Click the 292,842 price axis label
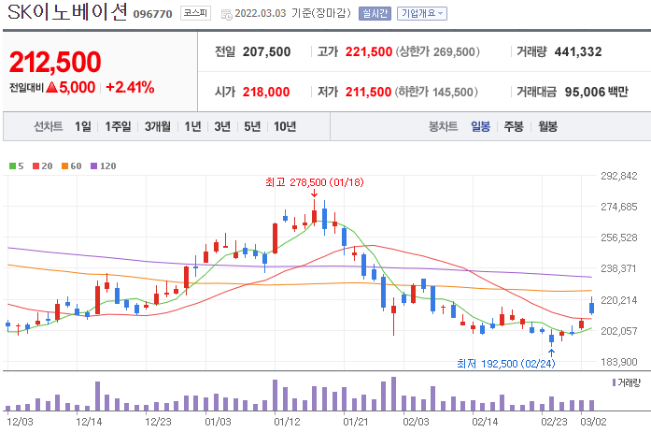Screen dimensions: 651x432 pos(618,176)
